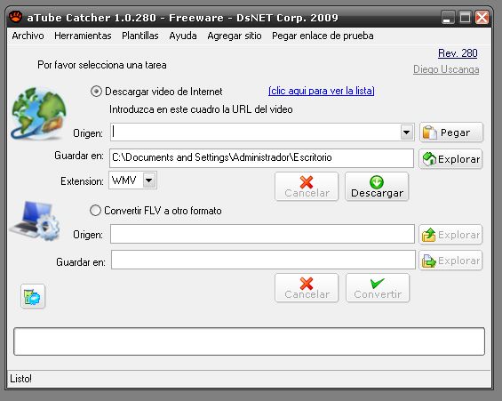Click the Pegar clipboard paste button

coord(450,132)
